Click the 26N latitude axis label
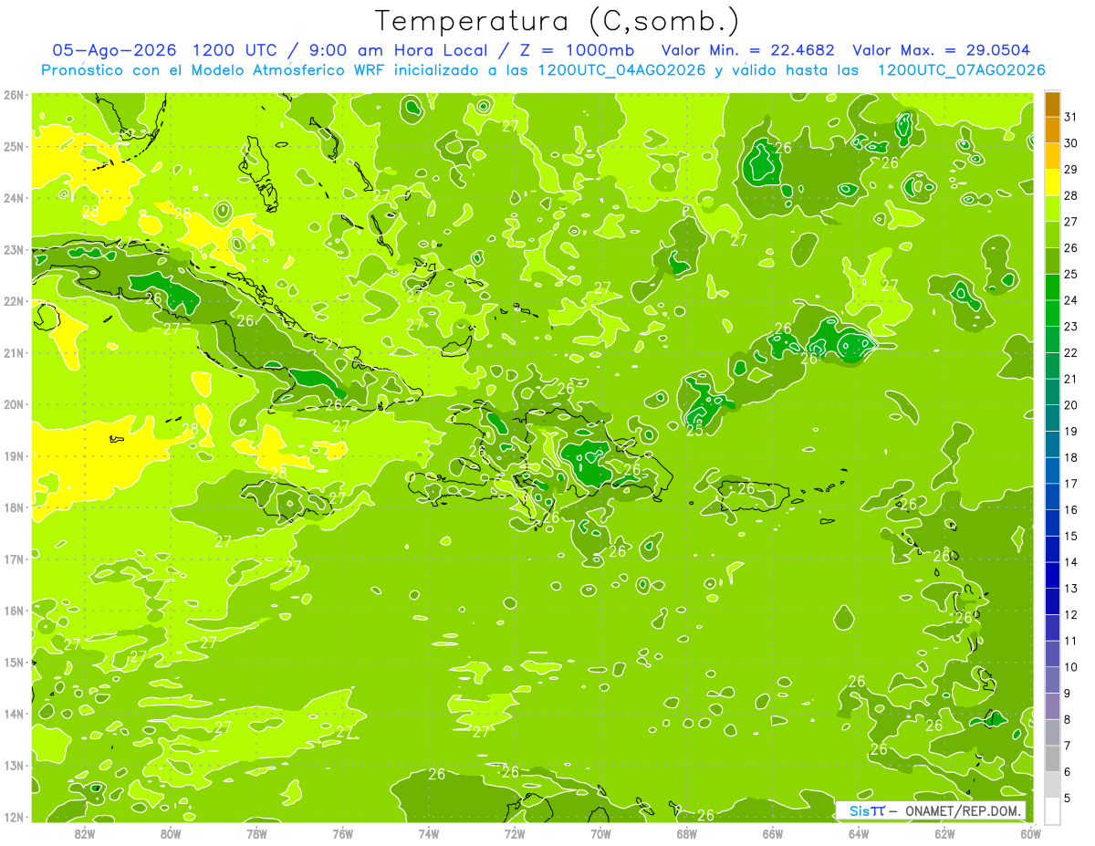The height and width of the screenshot is (846, 1095). [13, 95]
